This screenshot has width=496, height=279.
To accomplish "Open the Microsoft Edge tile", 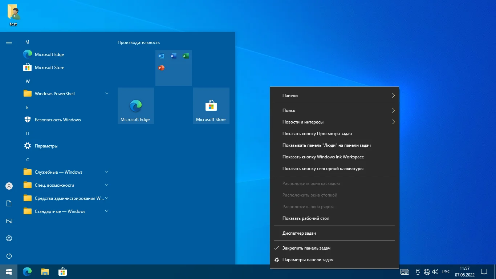I will coord(135,106).
